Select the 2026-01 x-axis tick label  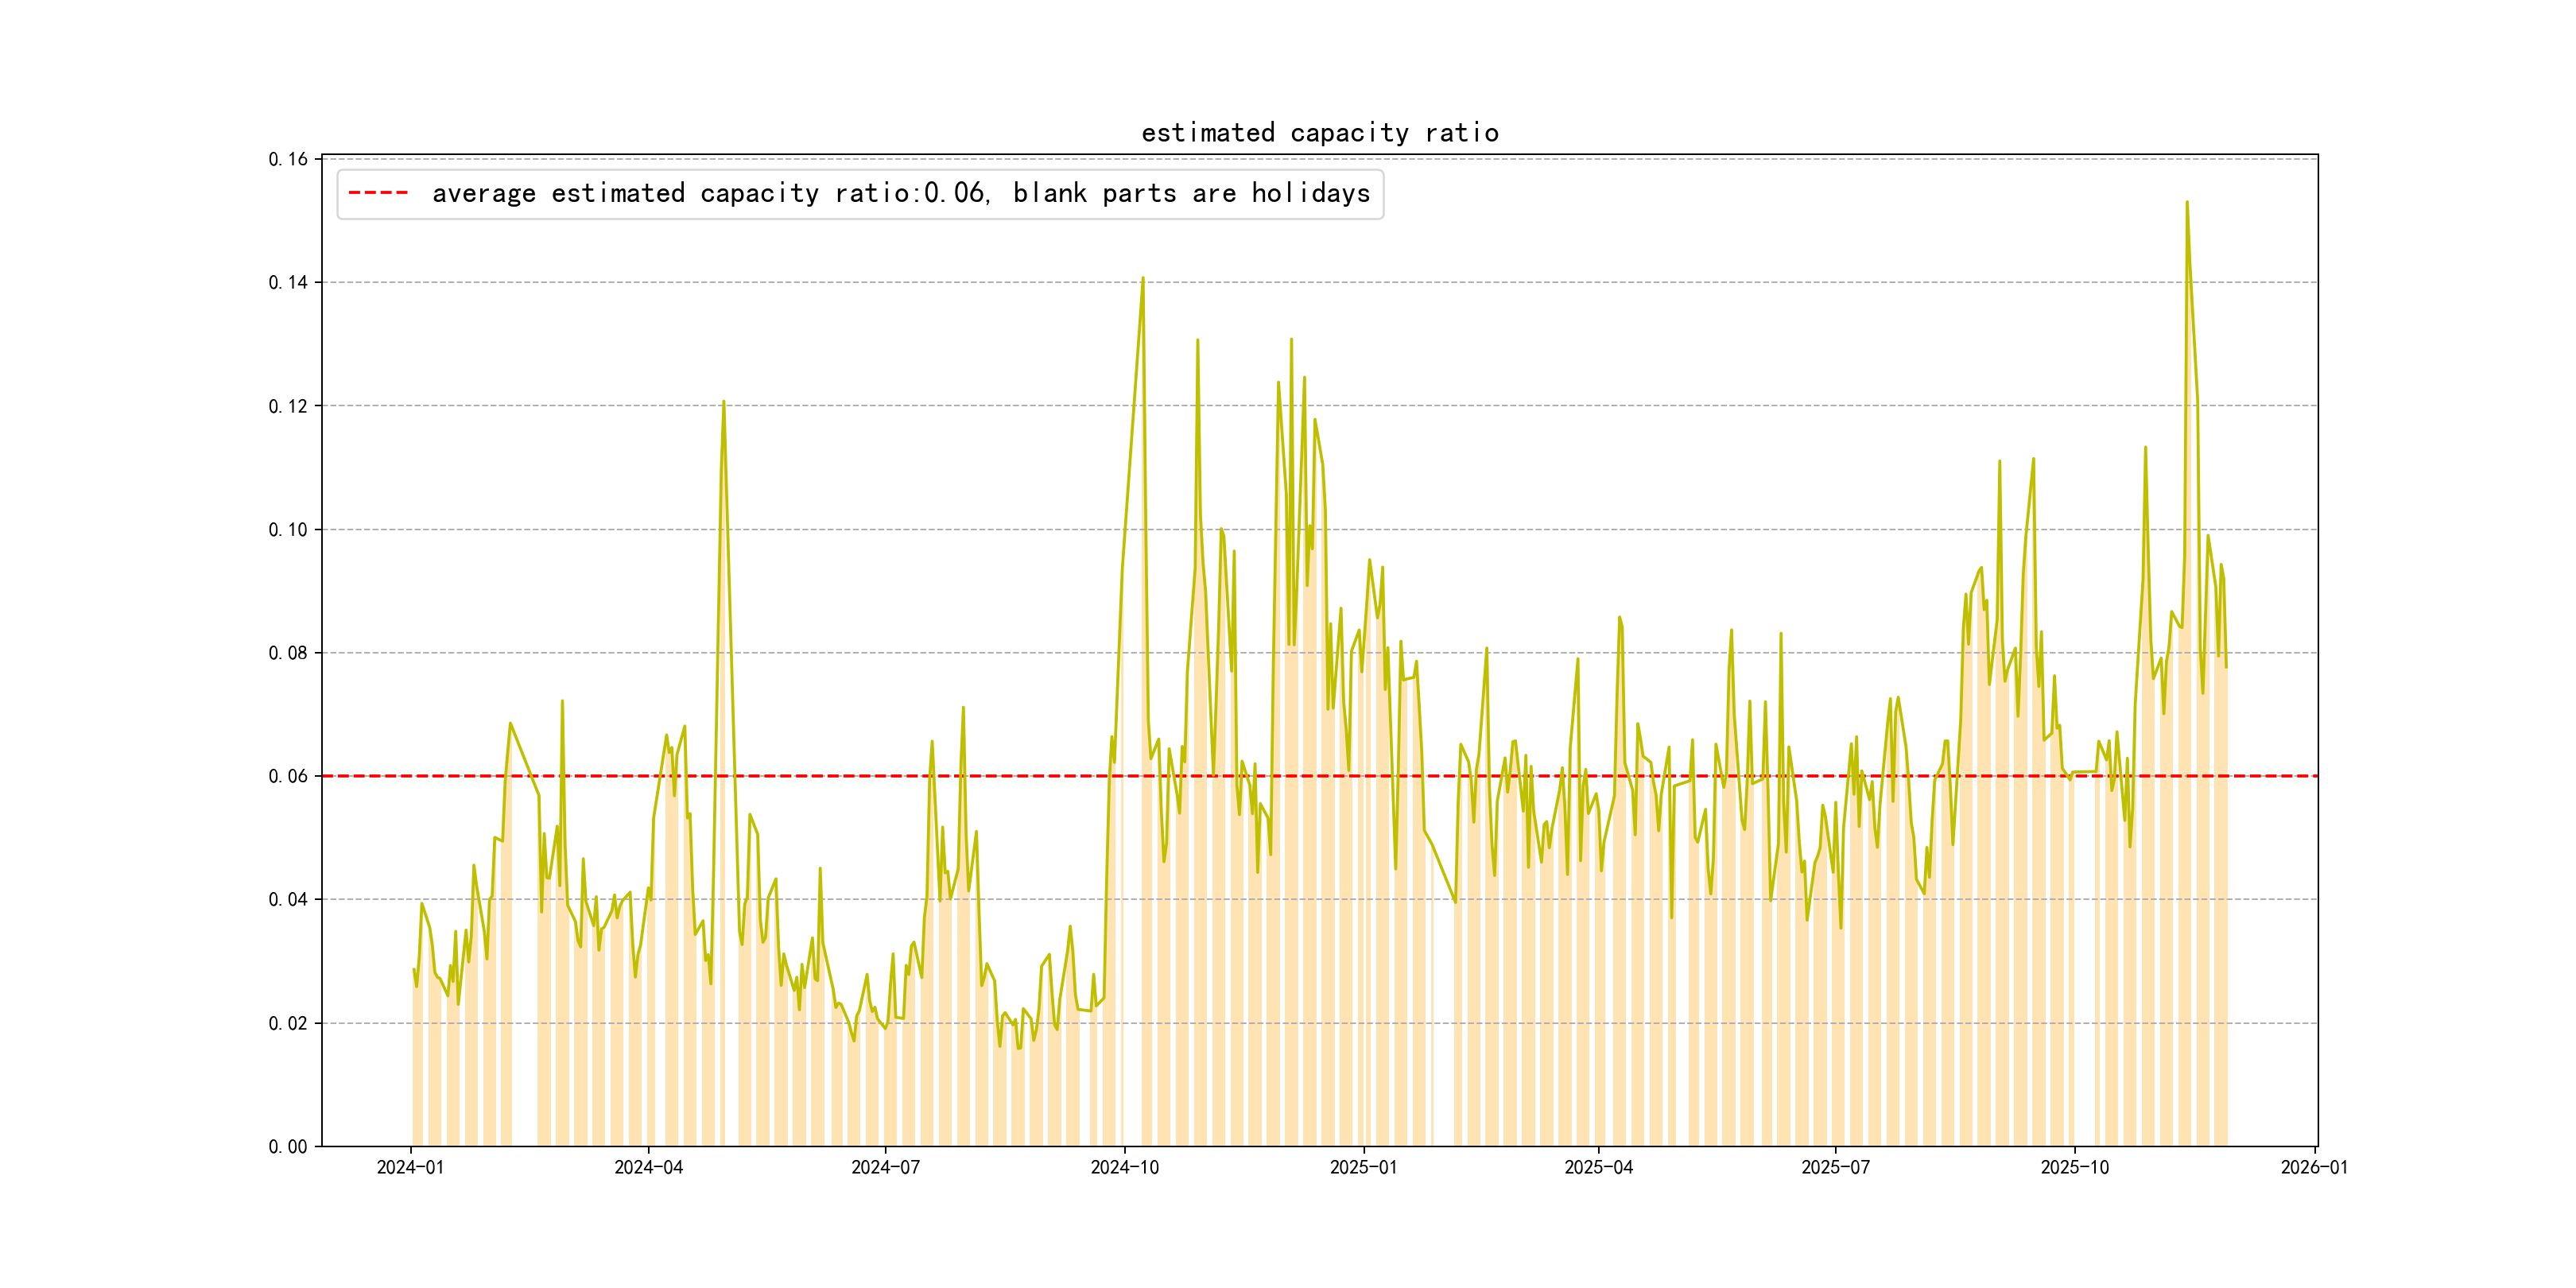2314,1167
